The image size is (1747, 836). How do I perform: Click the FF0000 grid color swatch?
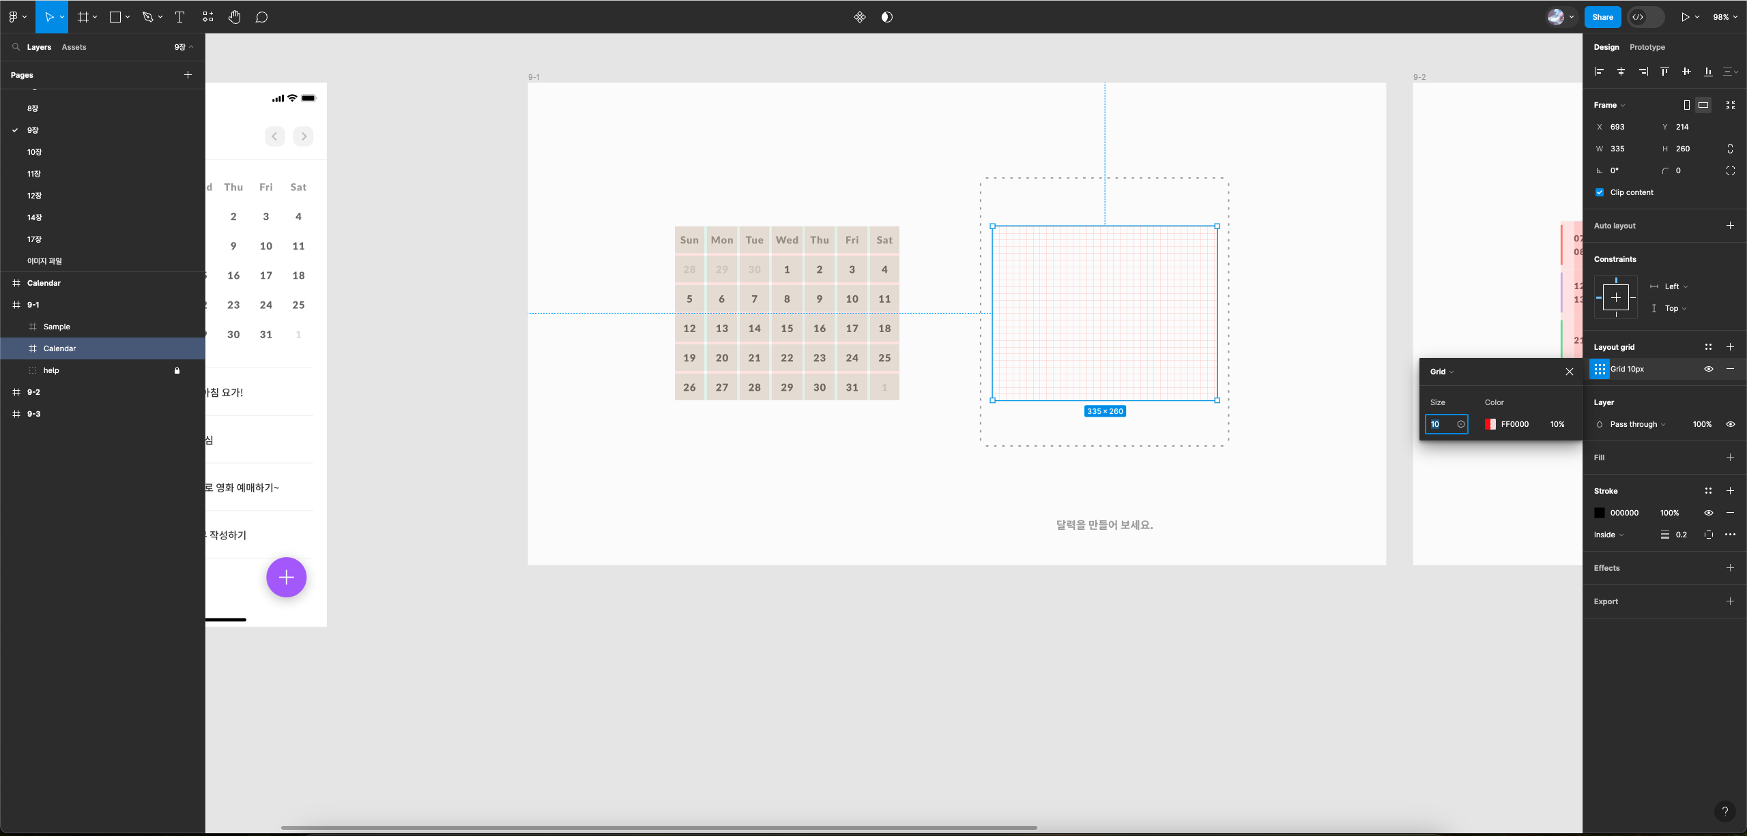pos(1490,424)
